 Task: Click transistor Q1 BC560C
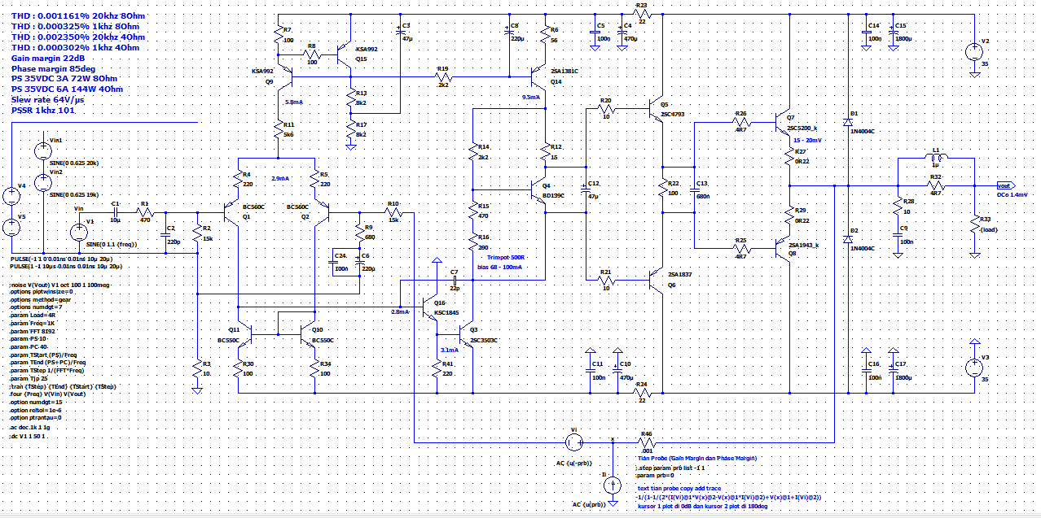[232, 213]
